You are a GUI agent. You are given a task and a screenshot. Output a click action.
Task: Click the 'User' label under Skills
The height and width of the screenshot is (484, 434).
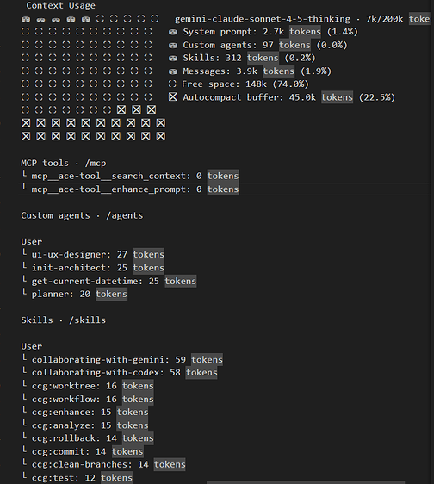pyautogui.click(x=32, y=346)
